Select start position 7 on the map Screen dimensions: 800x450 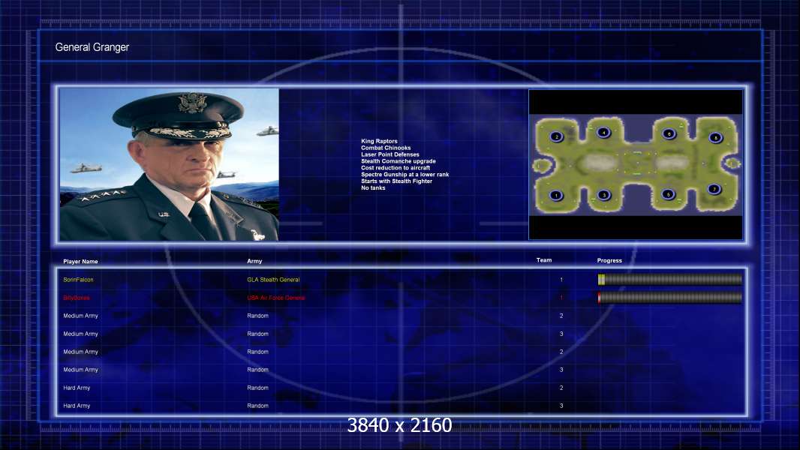tap(714, 189)
